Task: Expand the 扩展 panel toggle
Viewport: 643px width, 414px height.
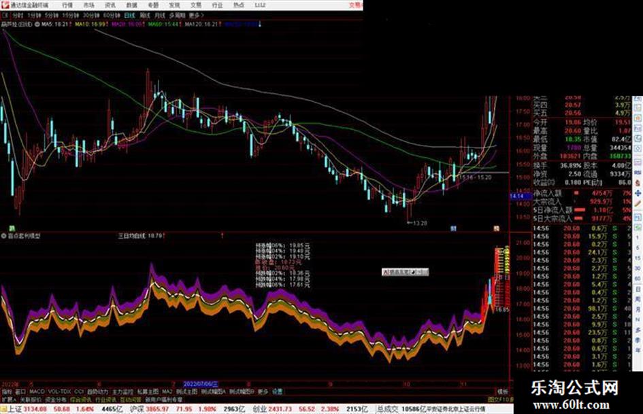Action: [x=9, y=399]
